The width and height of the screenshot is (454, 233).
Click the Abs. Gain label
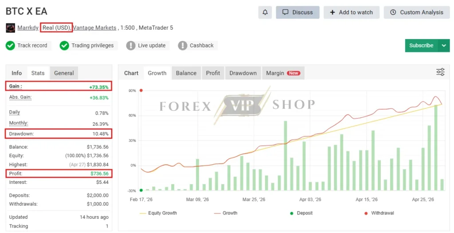pos(20,97)
